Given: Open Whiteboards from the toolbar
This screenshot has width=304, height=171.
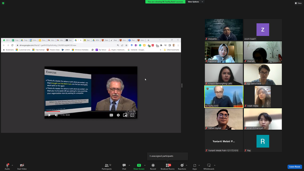Looking at the screenshot, I should point(209,166).
